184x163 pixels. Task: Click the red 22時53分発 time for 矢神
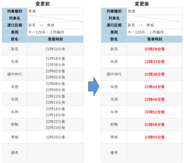(155, 112)
